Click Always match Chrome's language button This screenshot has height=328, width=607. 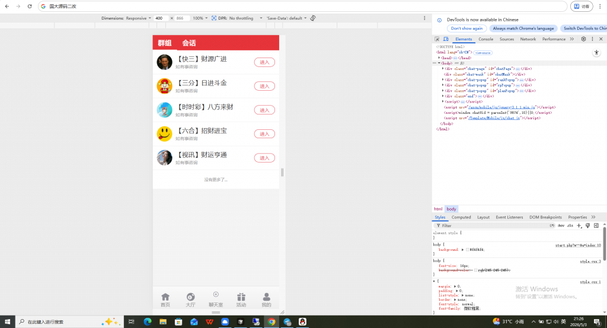coord(523,28)
